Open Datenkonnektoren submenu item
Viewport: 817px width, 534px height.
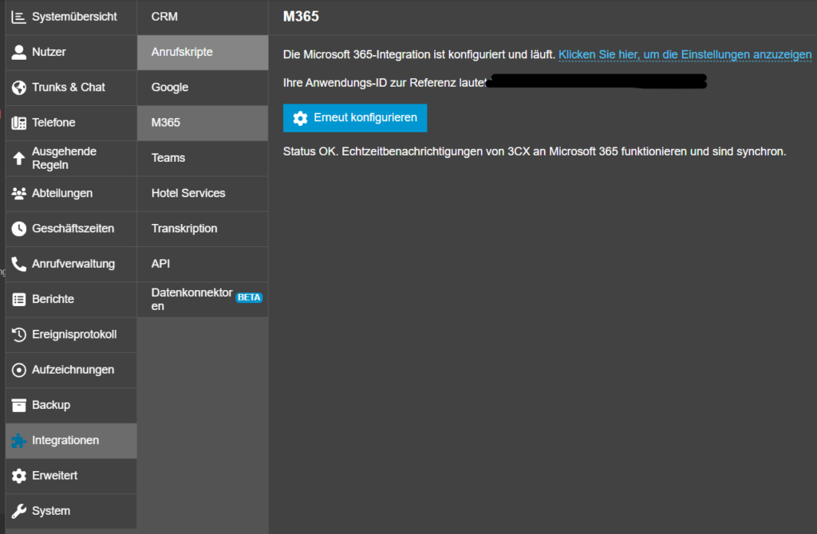203,299
